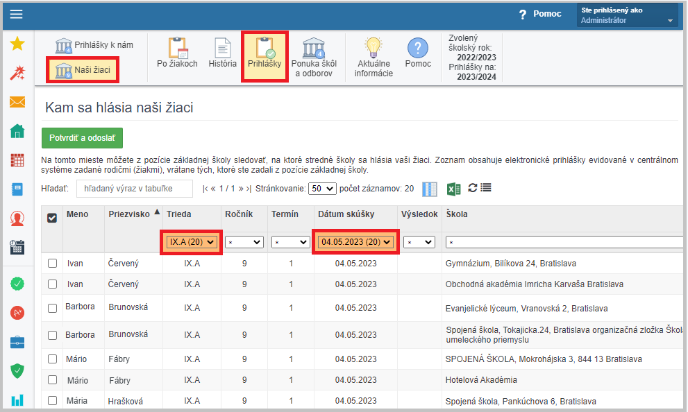Open Ponuka škôl a odborov
The width and height of the screenshot is (688, 412).
pos(314,58)
